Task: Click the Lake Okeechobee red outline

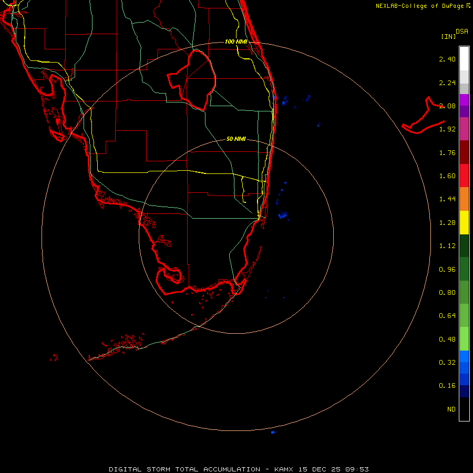Action: coord(192,80)
